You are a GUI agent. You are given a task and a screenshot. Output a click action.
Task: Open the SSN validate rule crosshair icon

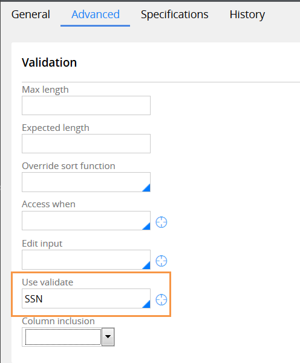(161, 300)
